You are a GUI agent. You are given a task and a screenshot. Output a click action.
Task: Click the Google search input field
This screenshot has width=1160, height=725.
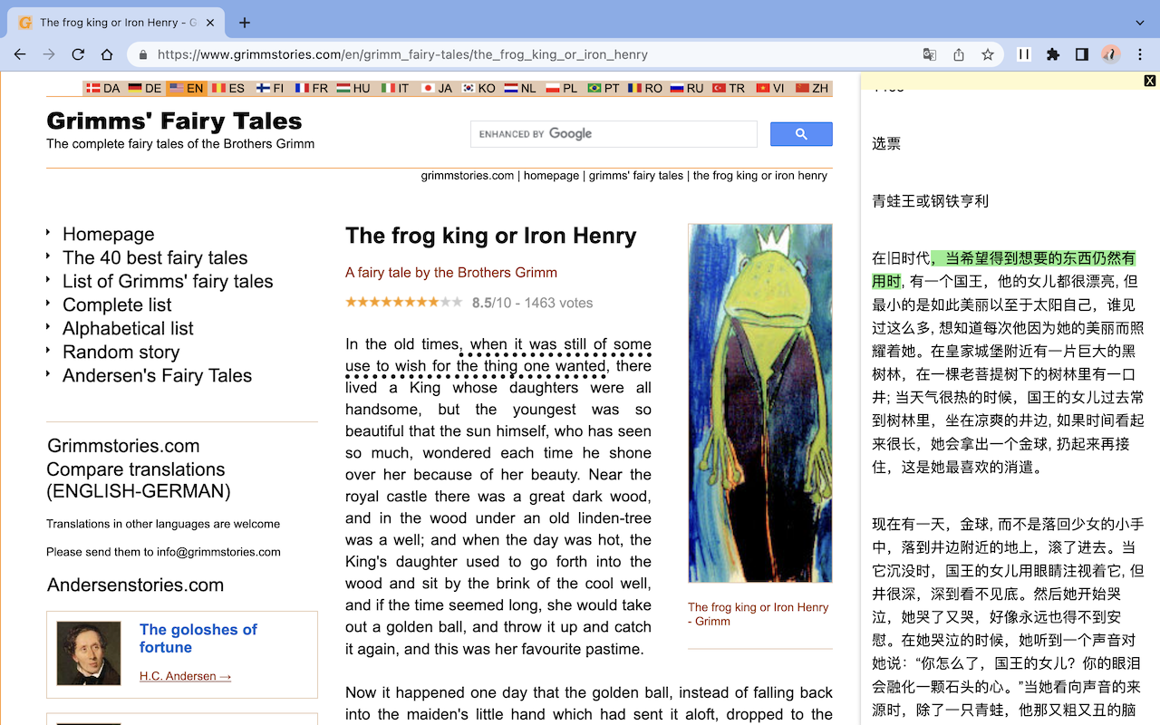tap(614, 134)
